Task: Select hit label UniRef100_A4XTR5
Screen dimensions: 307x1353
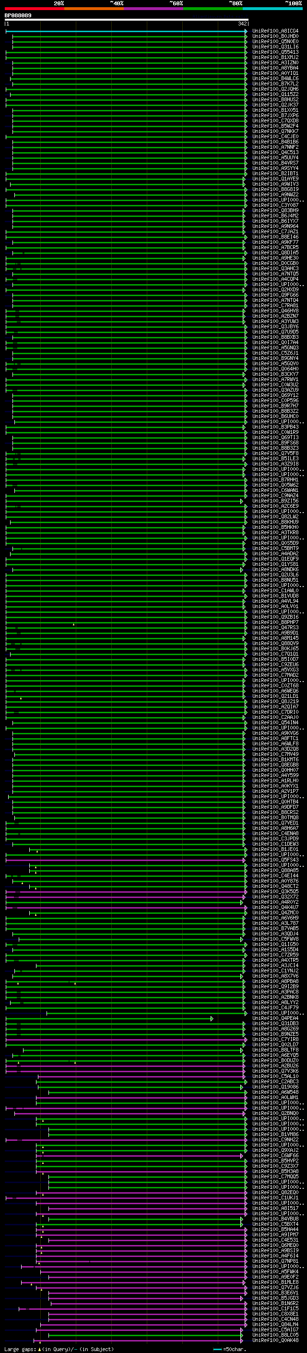Action: pos(275,960)
